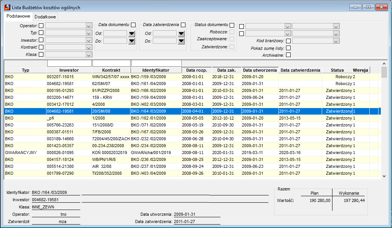Expand the Operator dropdown
392x228 pixels.
[89, 26]
